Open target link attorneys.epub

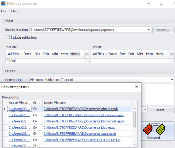coord(84,115)
